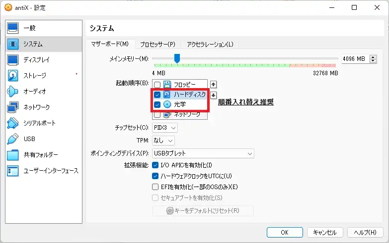Click the 4096 MB memory input field
The width and height of the screenshot is (389, 243).
(354, 59)
